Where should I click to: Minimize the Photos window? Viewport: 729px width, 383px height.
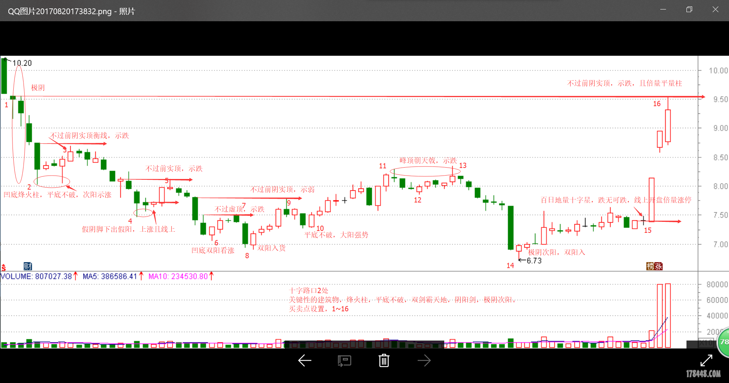663,9
